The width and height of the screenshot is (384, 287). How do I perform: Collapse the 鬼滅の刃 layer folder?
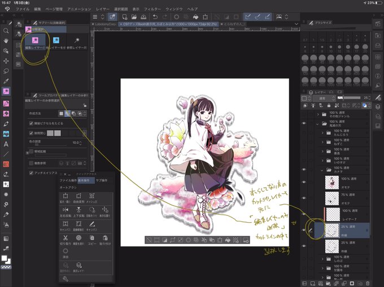pos(317,124)
